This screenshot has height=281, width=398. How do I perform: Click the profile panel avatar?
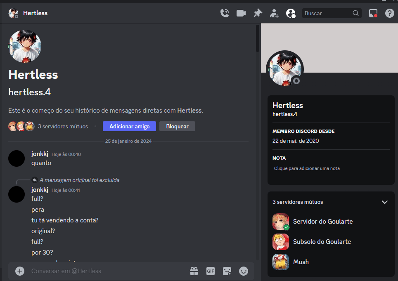(x=285, y=69)
